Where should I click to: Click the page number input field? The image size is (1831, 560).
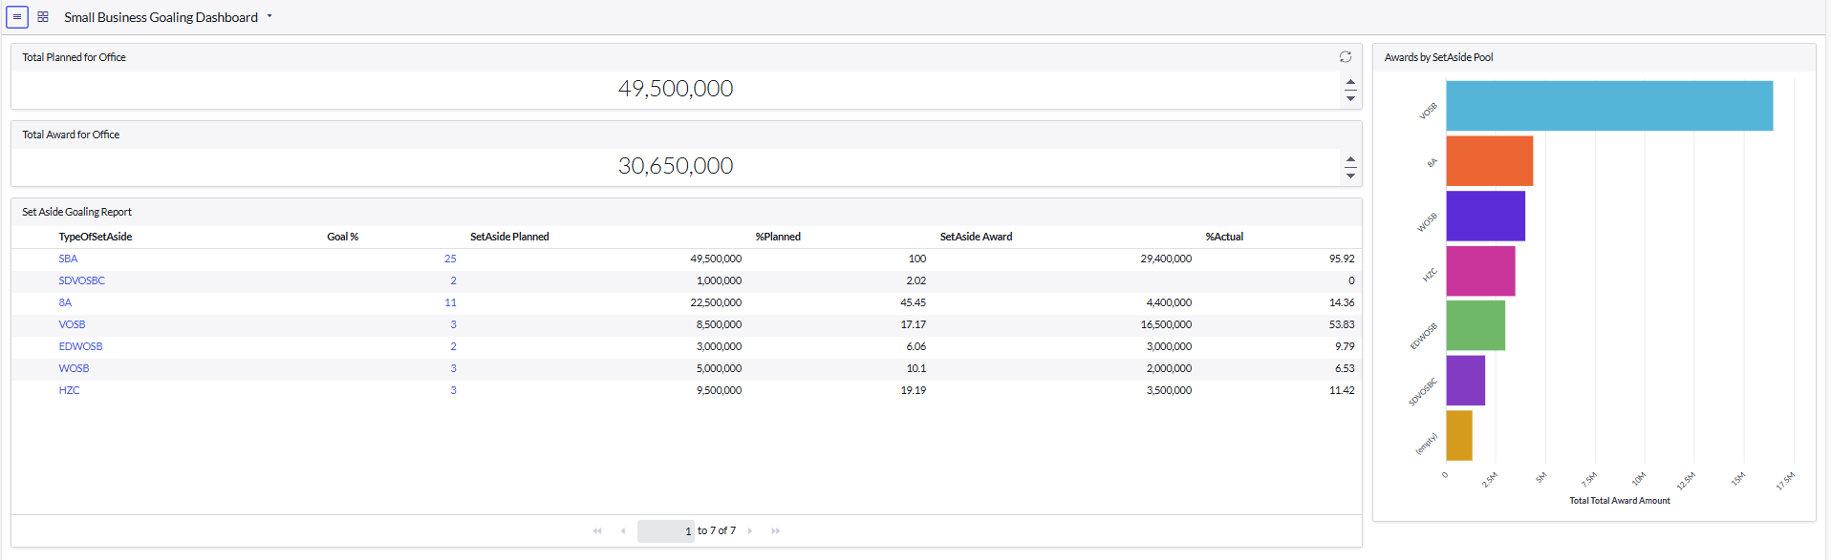(x=665, y=531)
